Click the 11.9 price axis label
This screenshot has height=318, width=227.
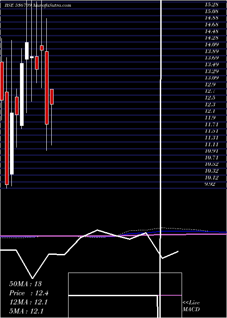(210, 118)
